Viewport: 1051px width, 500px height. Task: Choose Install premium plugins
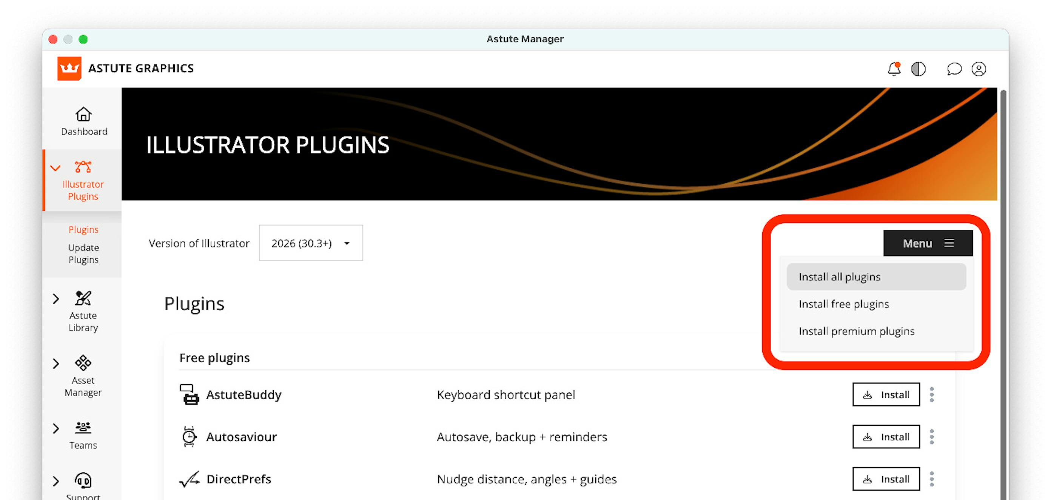[x=876, y=331]
